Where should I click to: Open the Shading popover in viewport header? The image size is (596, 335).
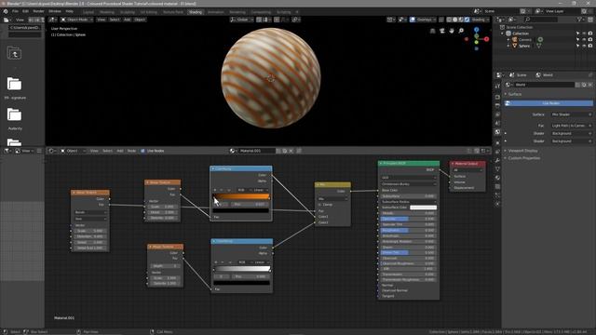481,20
